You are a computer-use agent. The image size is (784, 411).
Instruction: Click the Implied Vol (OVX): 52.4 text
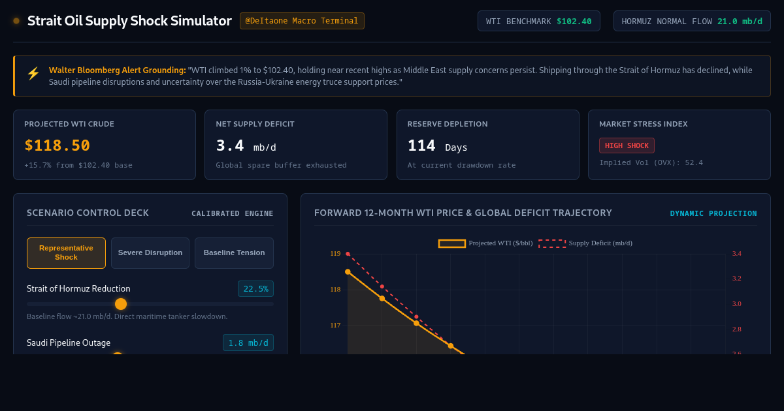tap(651, 162)
